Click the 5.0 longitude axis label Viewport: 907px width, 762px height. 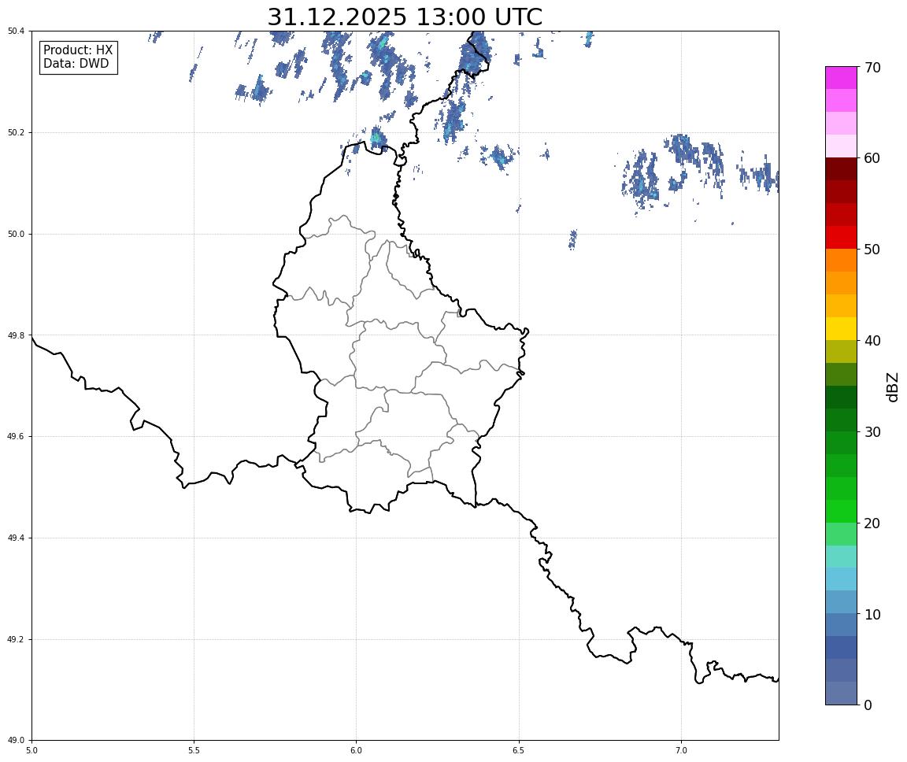coord(31,750)
